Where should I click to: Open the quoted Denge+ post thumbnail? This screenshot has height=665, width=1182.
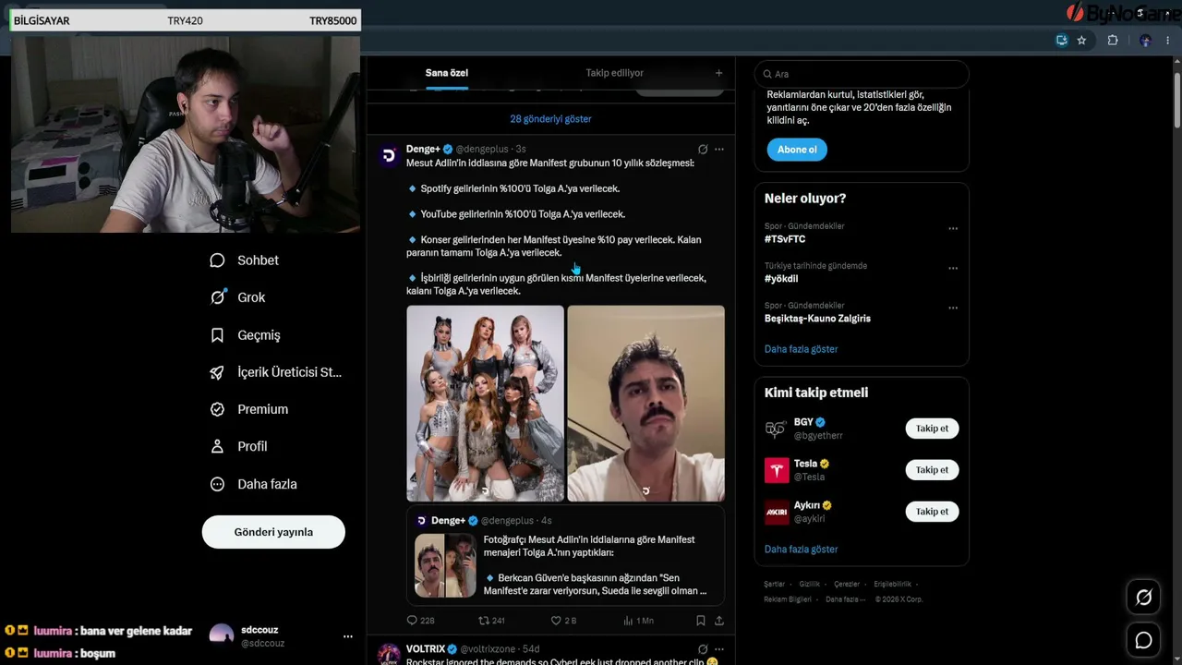coord(446,565)
